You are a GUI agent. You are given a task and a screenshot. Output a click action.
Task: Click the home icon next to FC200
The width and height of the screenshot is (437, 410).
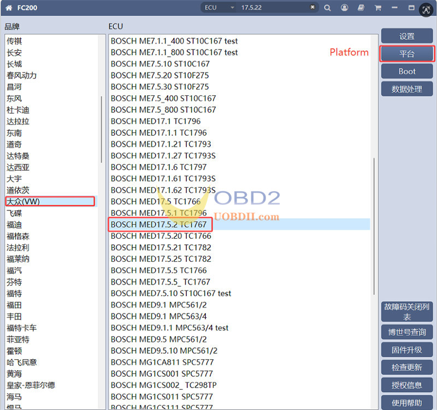coord(9,8)
